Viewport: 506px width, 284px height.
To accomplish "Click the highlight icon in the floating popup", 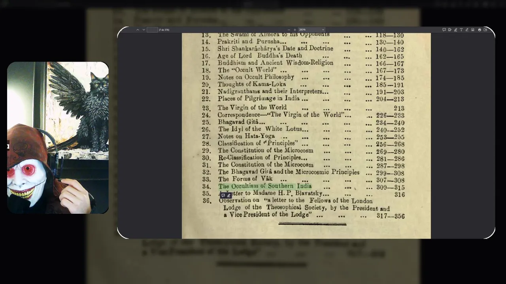I will (228, 195).
